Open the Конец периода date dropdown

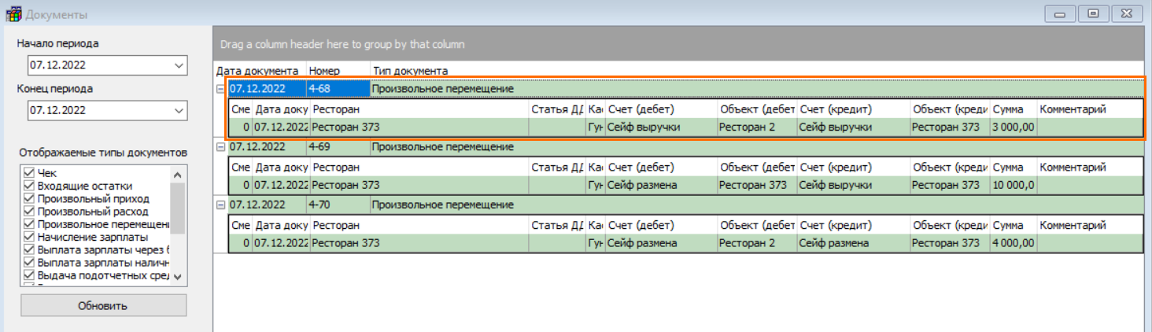(x=179, y=110)
